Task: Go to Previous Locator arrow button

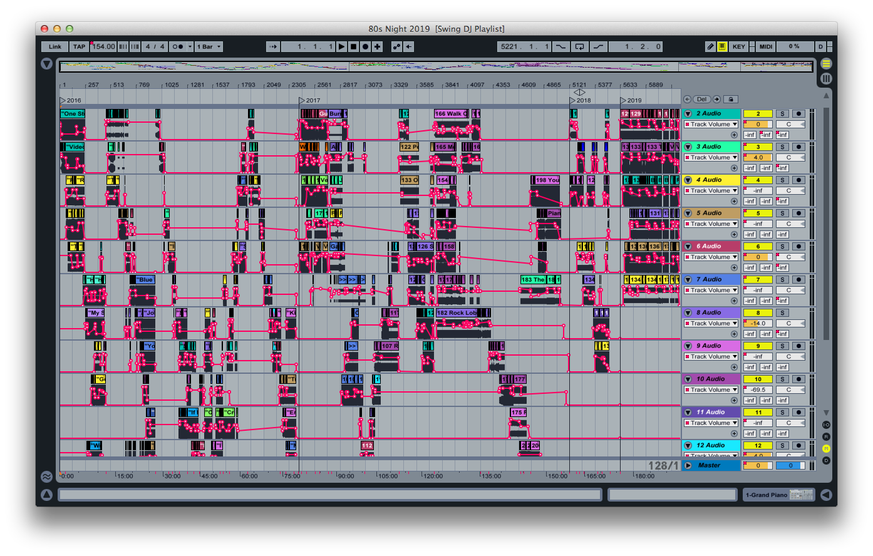Action: pos(687,99)
